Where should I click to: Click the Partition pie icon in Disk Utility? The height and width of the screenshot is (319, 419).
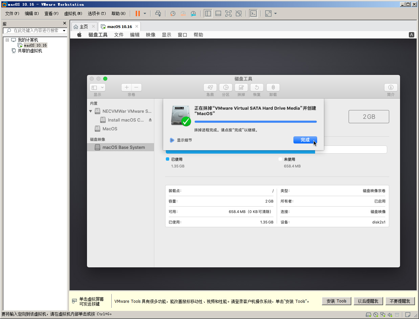[x=226, y=87]
